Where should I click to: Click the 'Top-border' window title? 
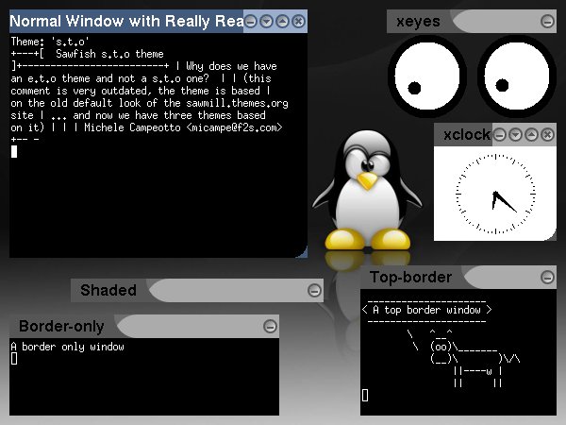[410, 278]
